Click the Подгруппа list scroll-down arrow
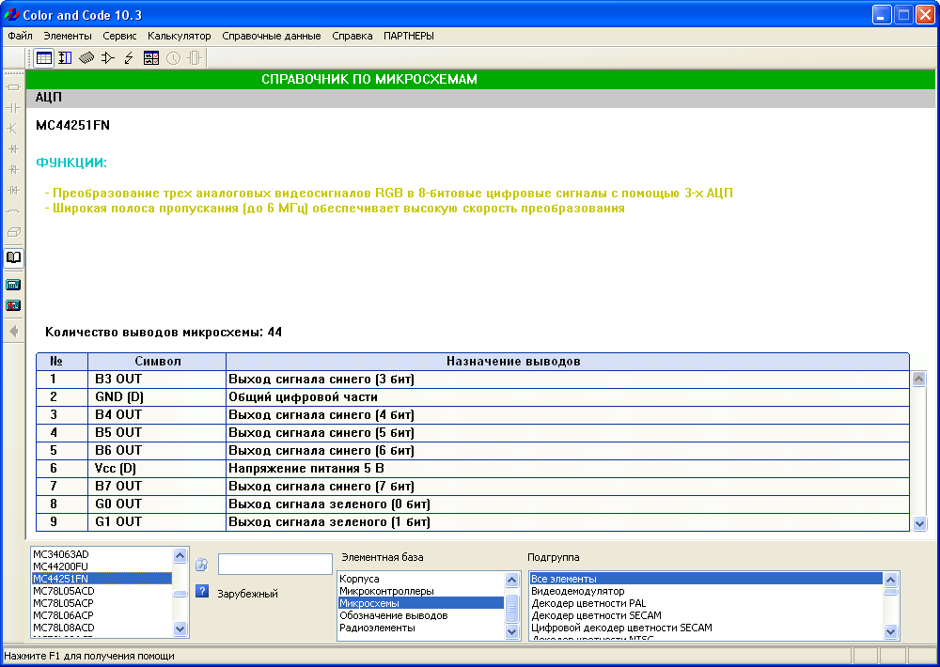Image resolution: width=940 pixels, height=667 pixels. (891, 631)
